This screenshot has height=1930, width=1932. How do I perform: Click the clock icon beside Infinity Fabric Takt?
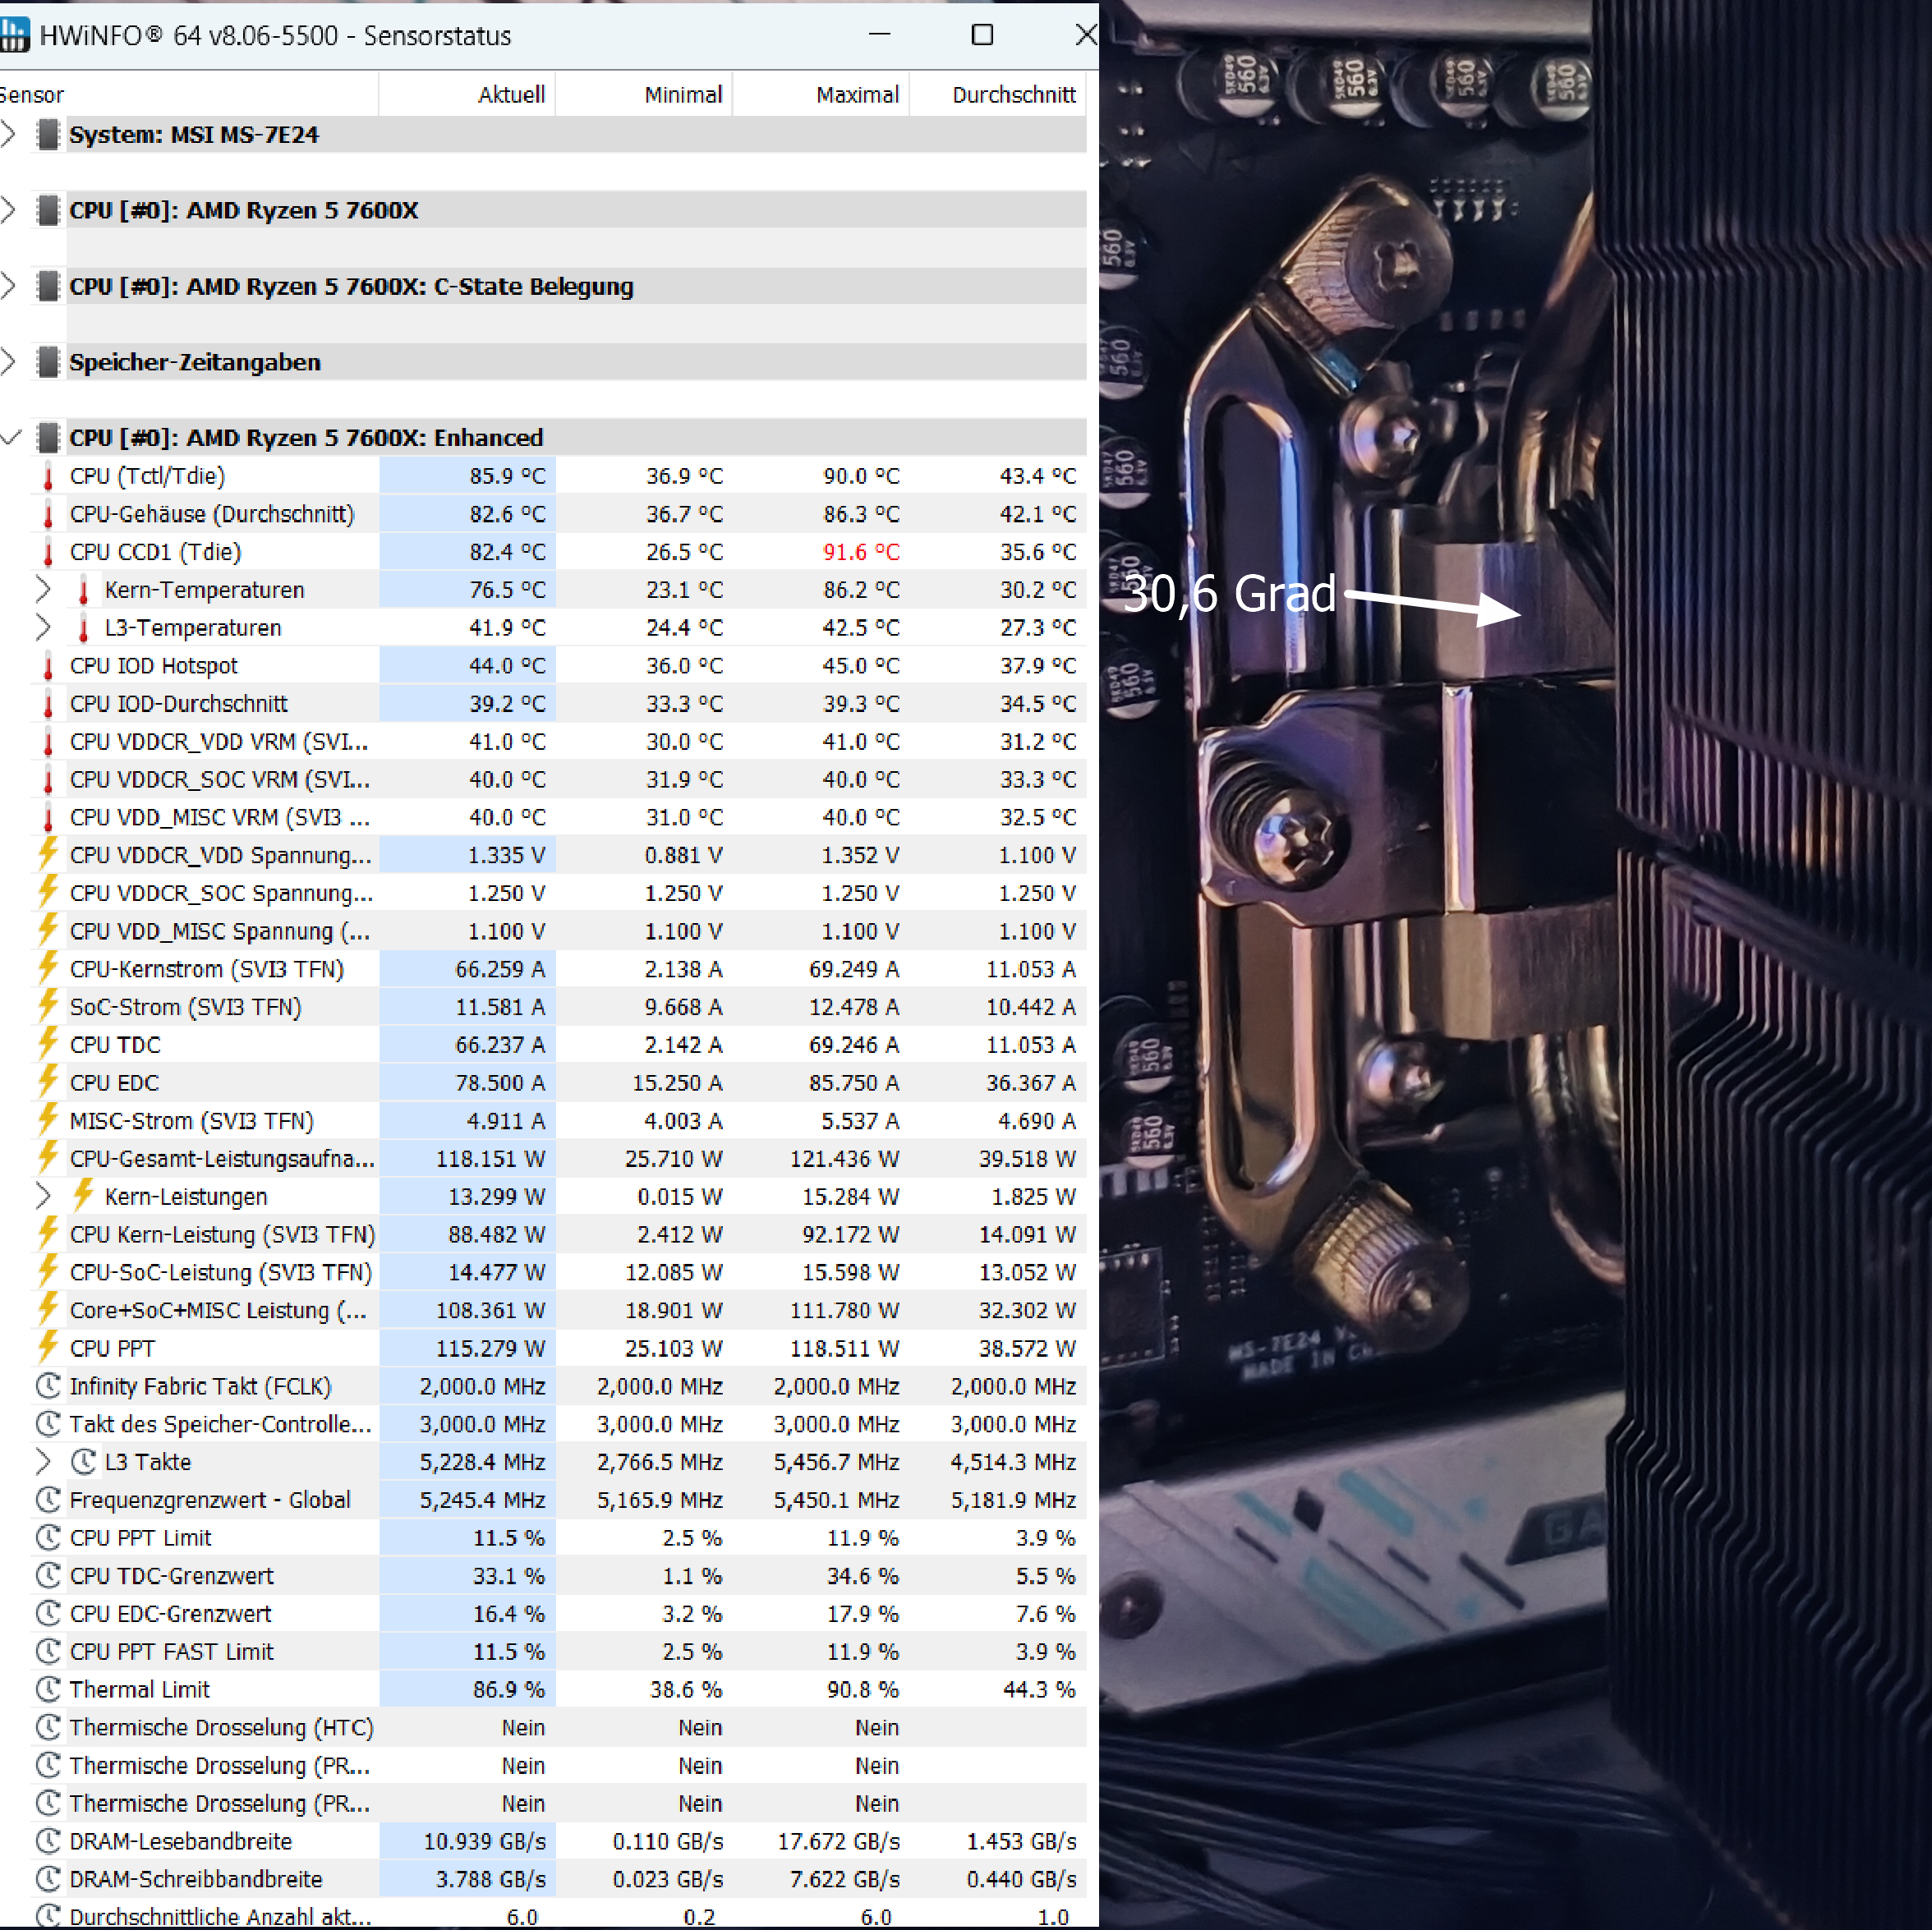[x=48, y=1386]
